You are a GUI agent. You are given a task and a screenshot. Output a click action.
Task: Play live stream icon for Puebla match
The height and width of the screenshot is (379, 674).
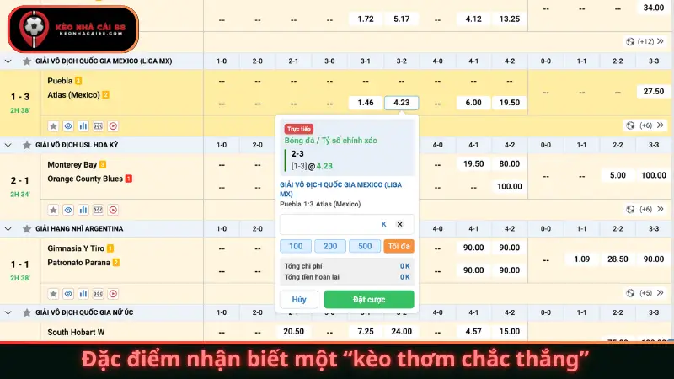[113, 126]
